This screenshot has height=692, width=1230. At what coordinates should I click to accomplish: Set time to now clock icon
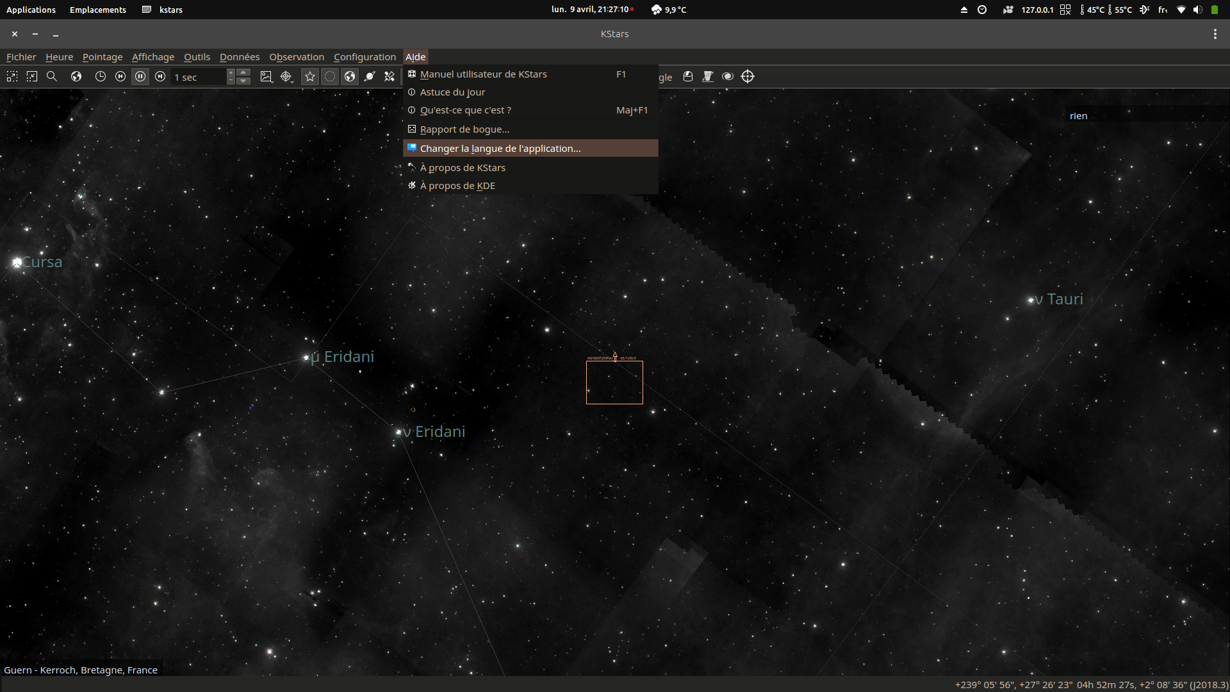click(100, 77)
